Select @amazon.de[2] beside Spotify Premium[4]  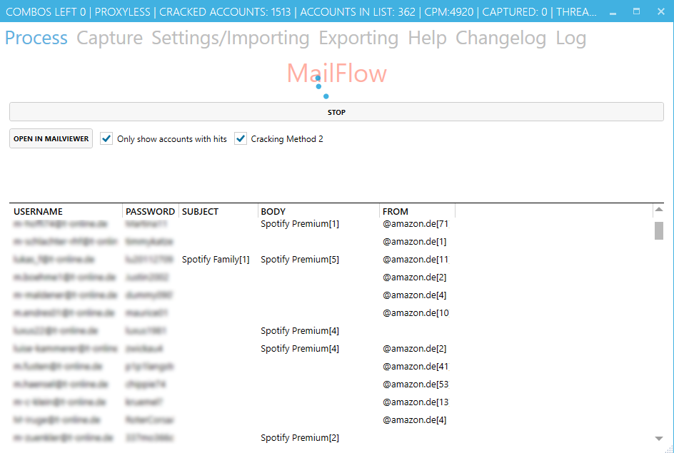[415, 349]
